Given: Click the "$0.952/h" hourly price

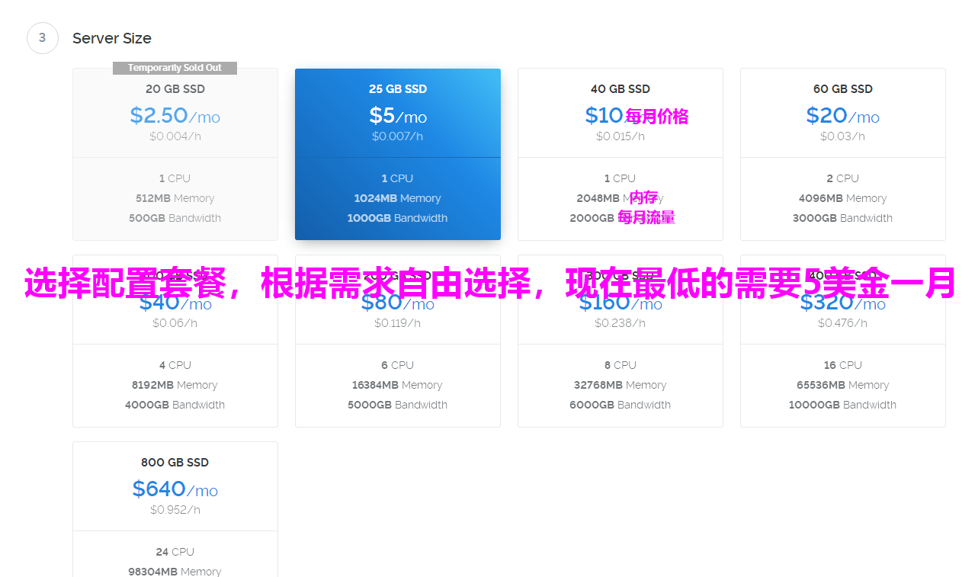Looking at the screenshot, I should pyautogui.click(x=175, y=510).
